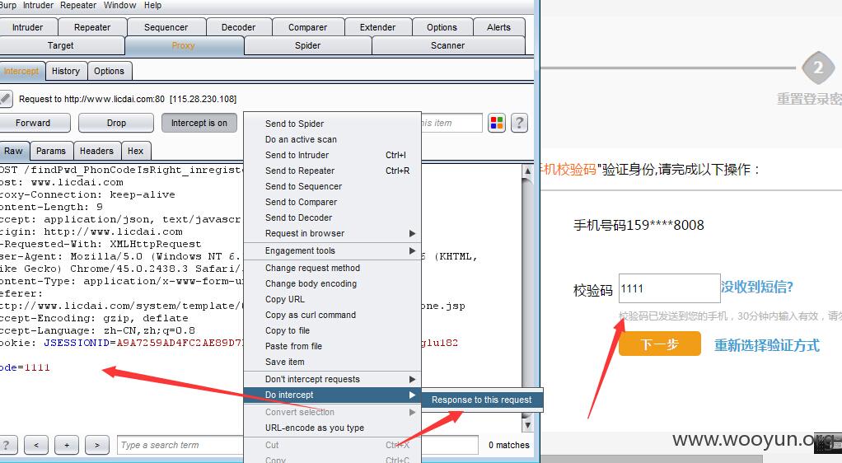Screen dimensions: 842x463
Task: Open the Decoder tab
Action: [238, 27]
